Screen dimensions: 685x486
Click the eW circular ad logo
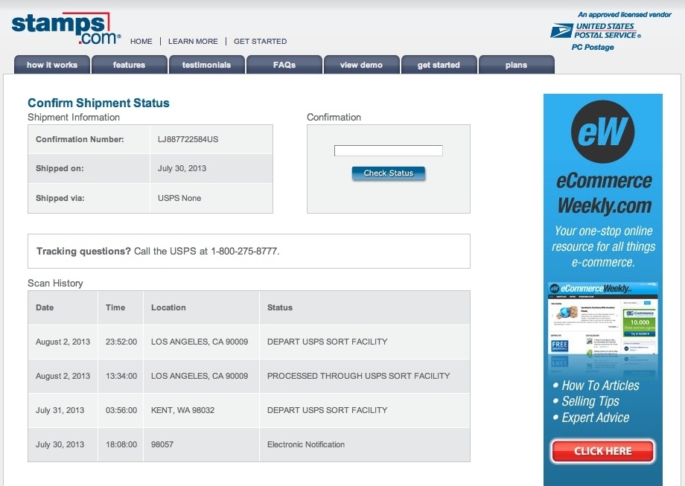point(603,132)
